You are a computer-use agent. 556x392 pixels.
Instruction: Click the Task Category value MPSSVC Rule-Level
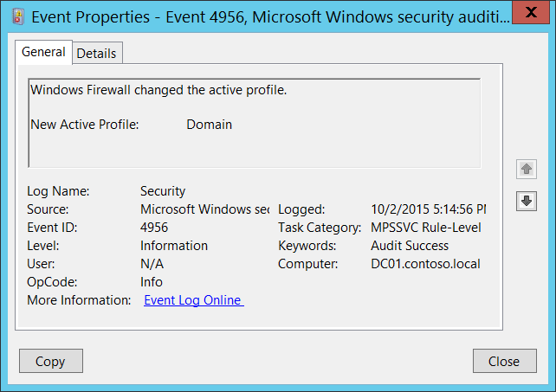[425, 227]
